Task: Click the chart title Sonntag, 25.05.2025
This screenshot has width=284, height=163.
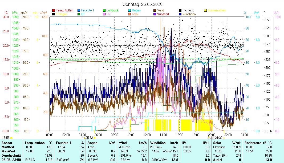Action: point(143,4)
